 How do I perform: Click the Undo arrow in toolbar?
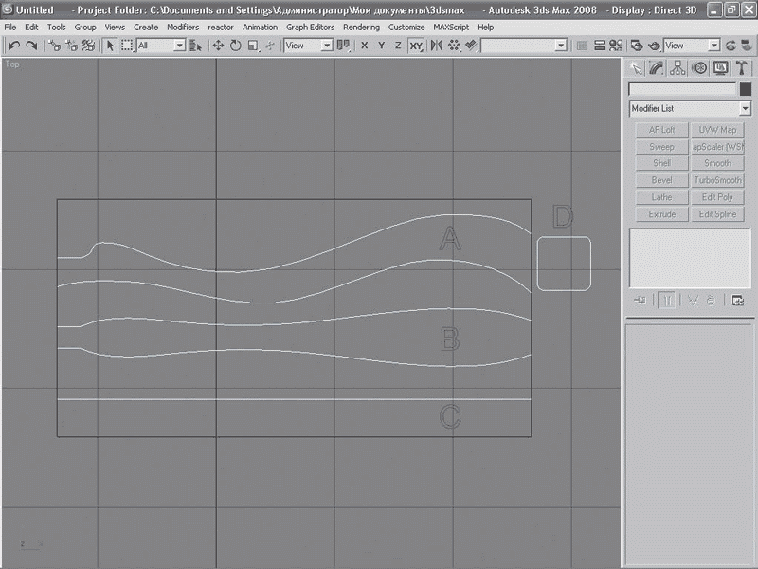coord(14,46)
